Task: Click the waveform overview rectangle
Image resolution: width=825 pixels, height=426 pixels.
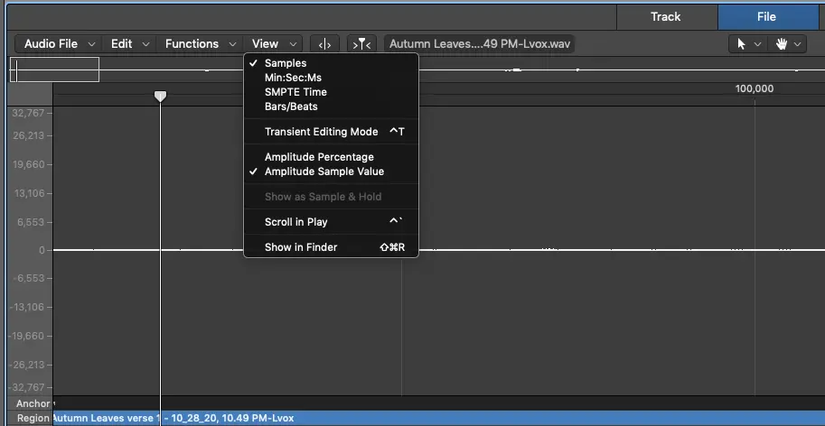Action: pos(54,69)
